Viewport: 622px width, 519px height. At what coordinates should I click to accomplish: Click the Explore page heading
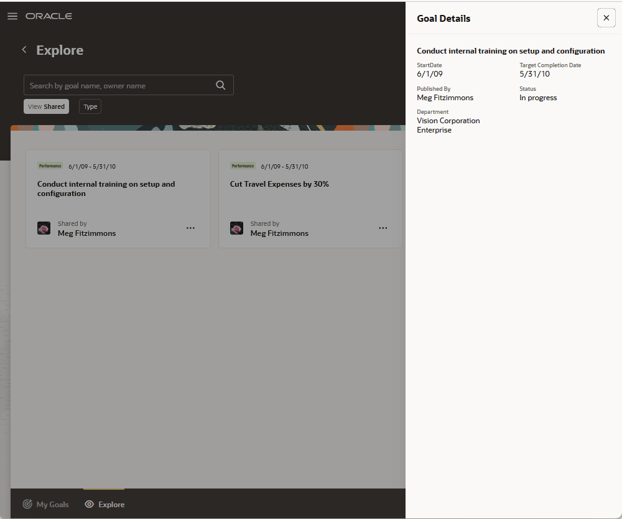[60, 50]
